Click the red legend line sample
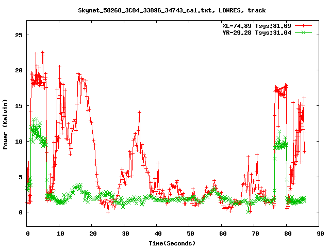Image resolution: width=330 pixels, height=248 pixels. [x=303, y=26]
